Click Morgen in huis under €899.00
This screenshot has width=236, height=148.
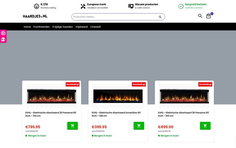pyautogui.click(x=170, y=136)
